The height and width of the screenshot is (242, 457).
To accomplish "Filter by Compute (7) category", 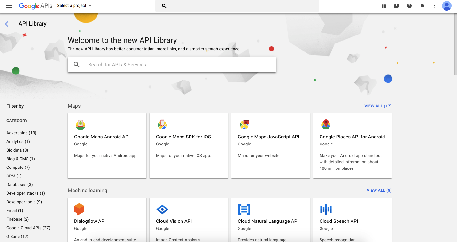I will 18,168.
